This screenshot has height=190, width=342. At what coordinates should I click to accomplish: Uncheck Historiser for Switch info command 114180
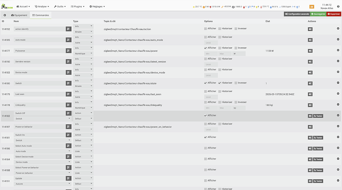[220, 83]
